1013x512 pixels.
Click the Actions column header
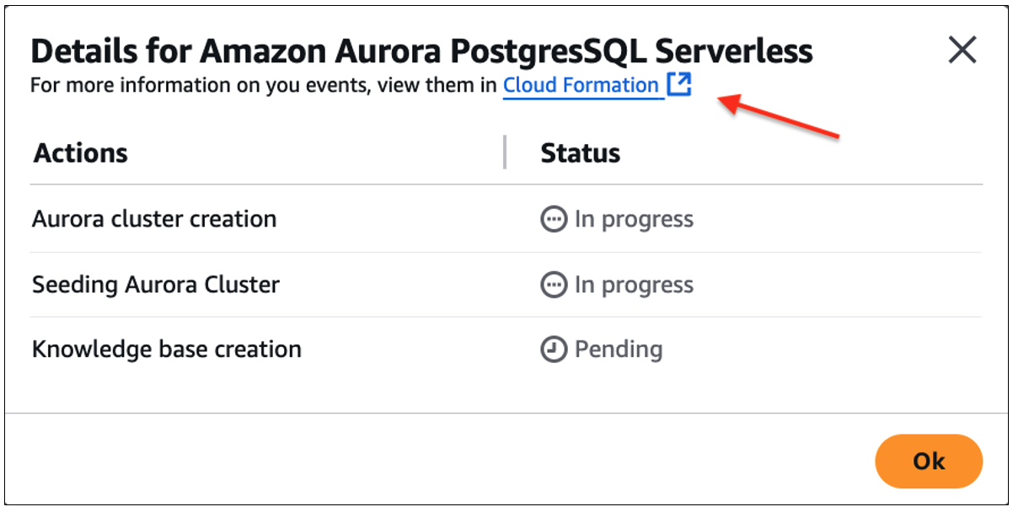coord(81,153)
